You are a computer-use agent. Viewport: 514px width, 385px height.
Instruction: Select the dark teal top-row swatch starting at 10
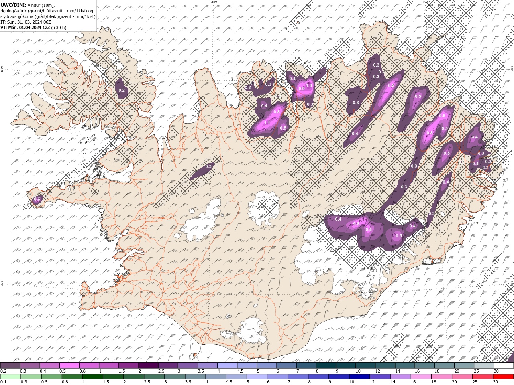point(365,365)
